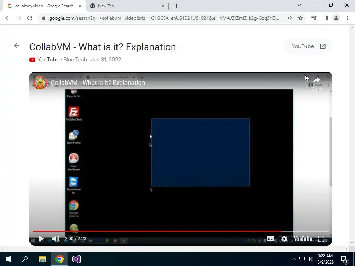Viewport: 355px width, 266px height.
Task: Click the Chrome taskbar icon
Action: click(x=60, y=259)
